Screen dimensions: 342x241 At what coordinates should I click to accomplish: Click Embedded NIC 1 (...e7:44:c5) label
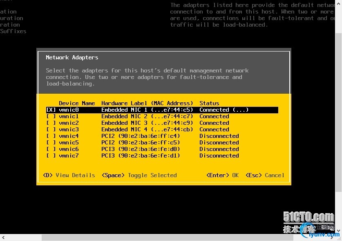point(147,110)
